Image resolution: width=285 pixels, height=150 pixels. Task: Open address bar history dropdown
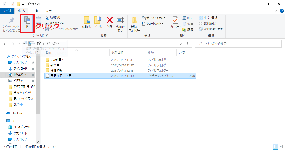[x=180, y=44]
